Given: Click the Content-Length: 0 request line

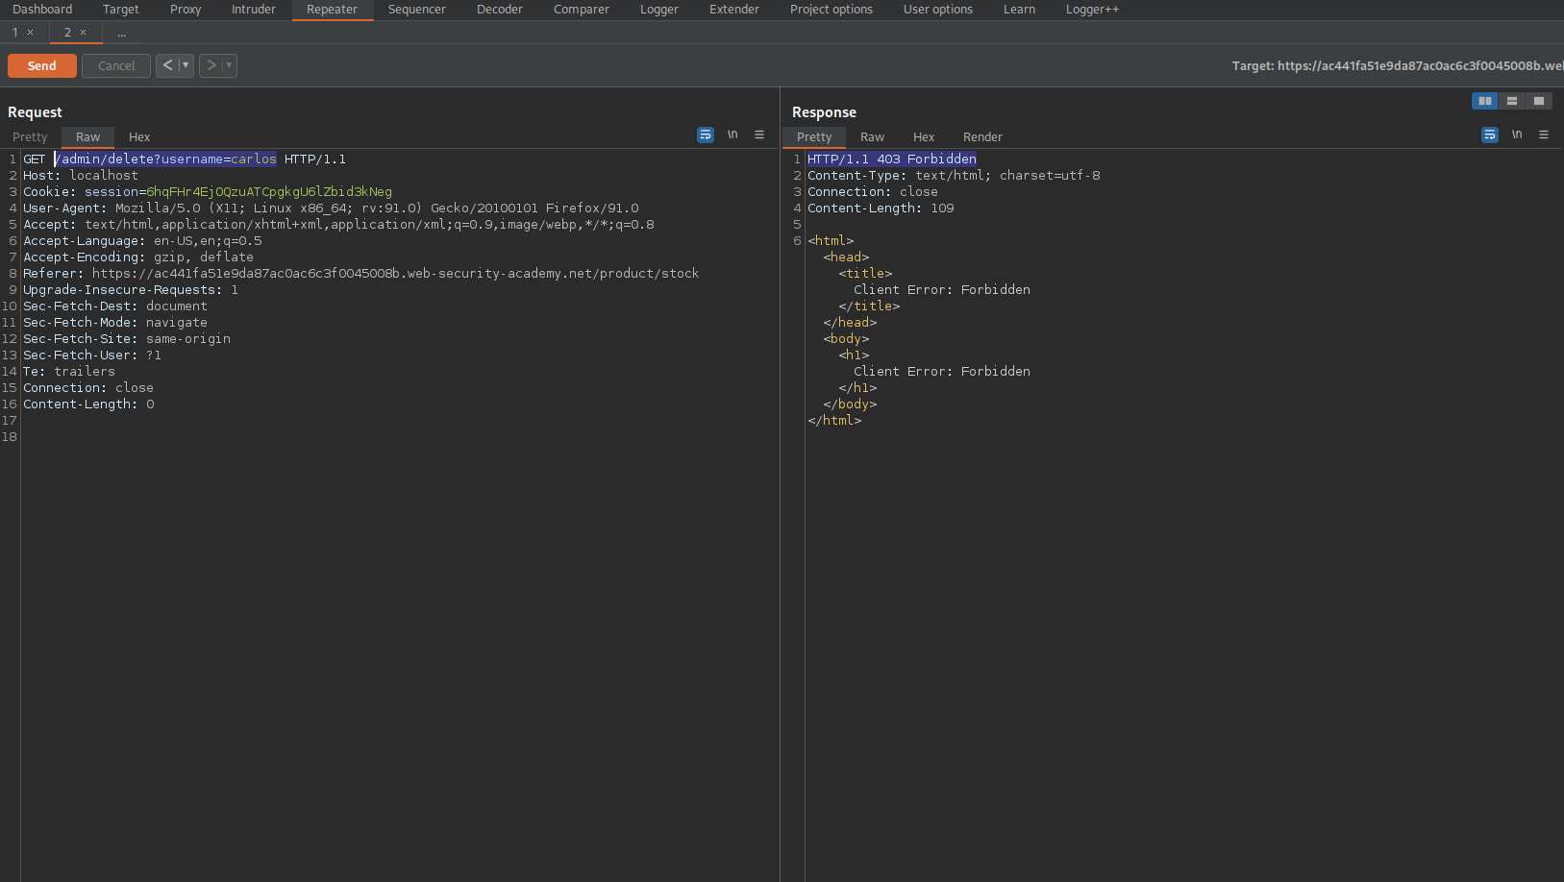Looking at the screenshot, I should (88, 404).
